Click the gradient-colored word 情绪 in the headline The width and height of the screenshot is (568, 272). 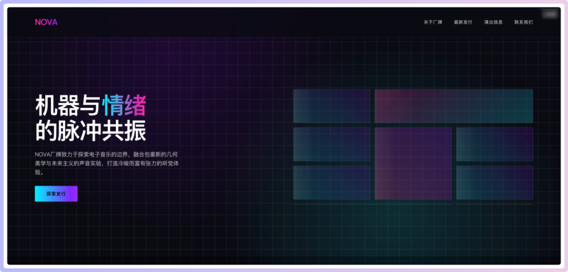pyautogui.click(x=124, y=106)
